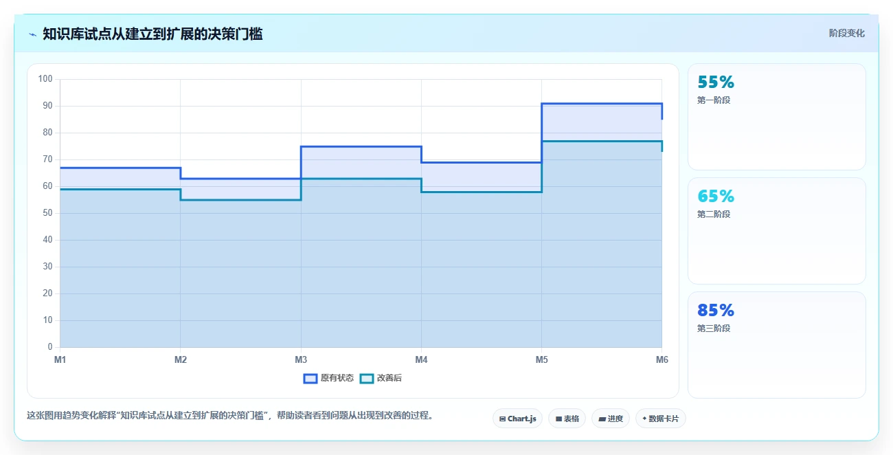Click the M1 axis label
This screenshot has height=455, width=893.
click(x=60, y=359)
